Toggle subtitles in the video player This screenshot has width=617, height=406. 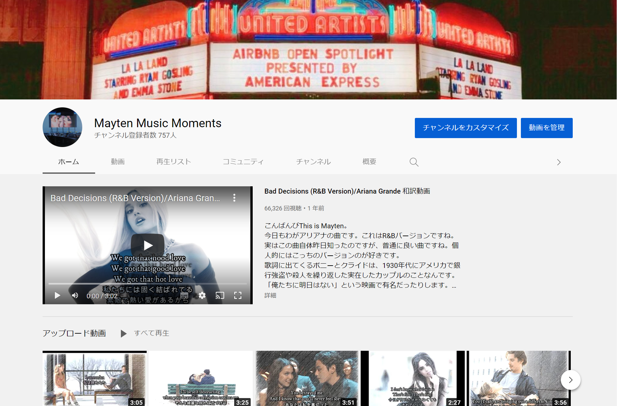[x=184, y=295]
